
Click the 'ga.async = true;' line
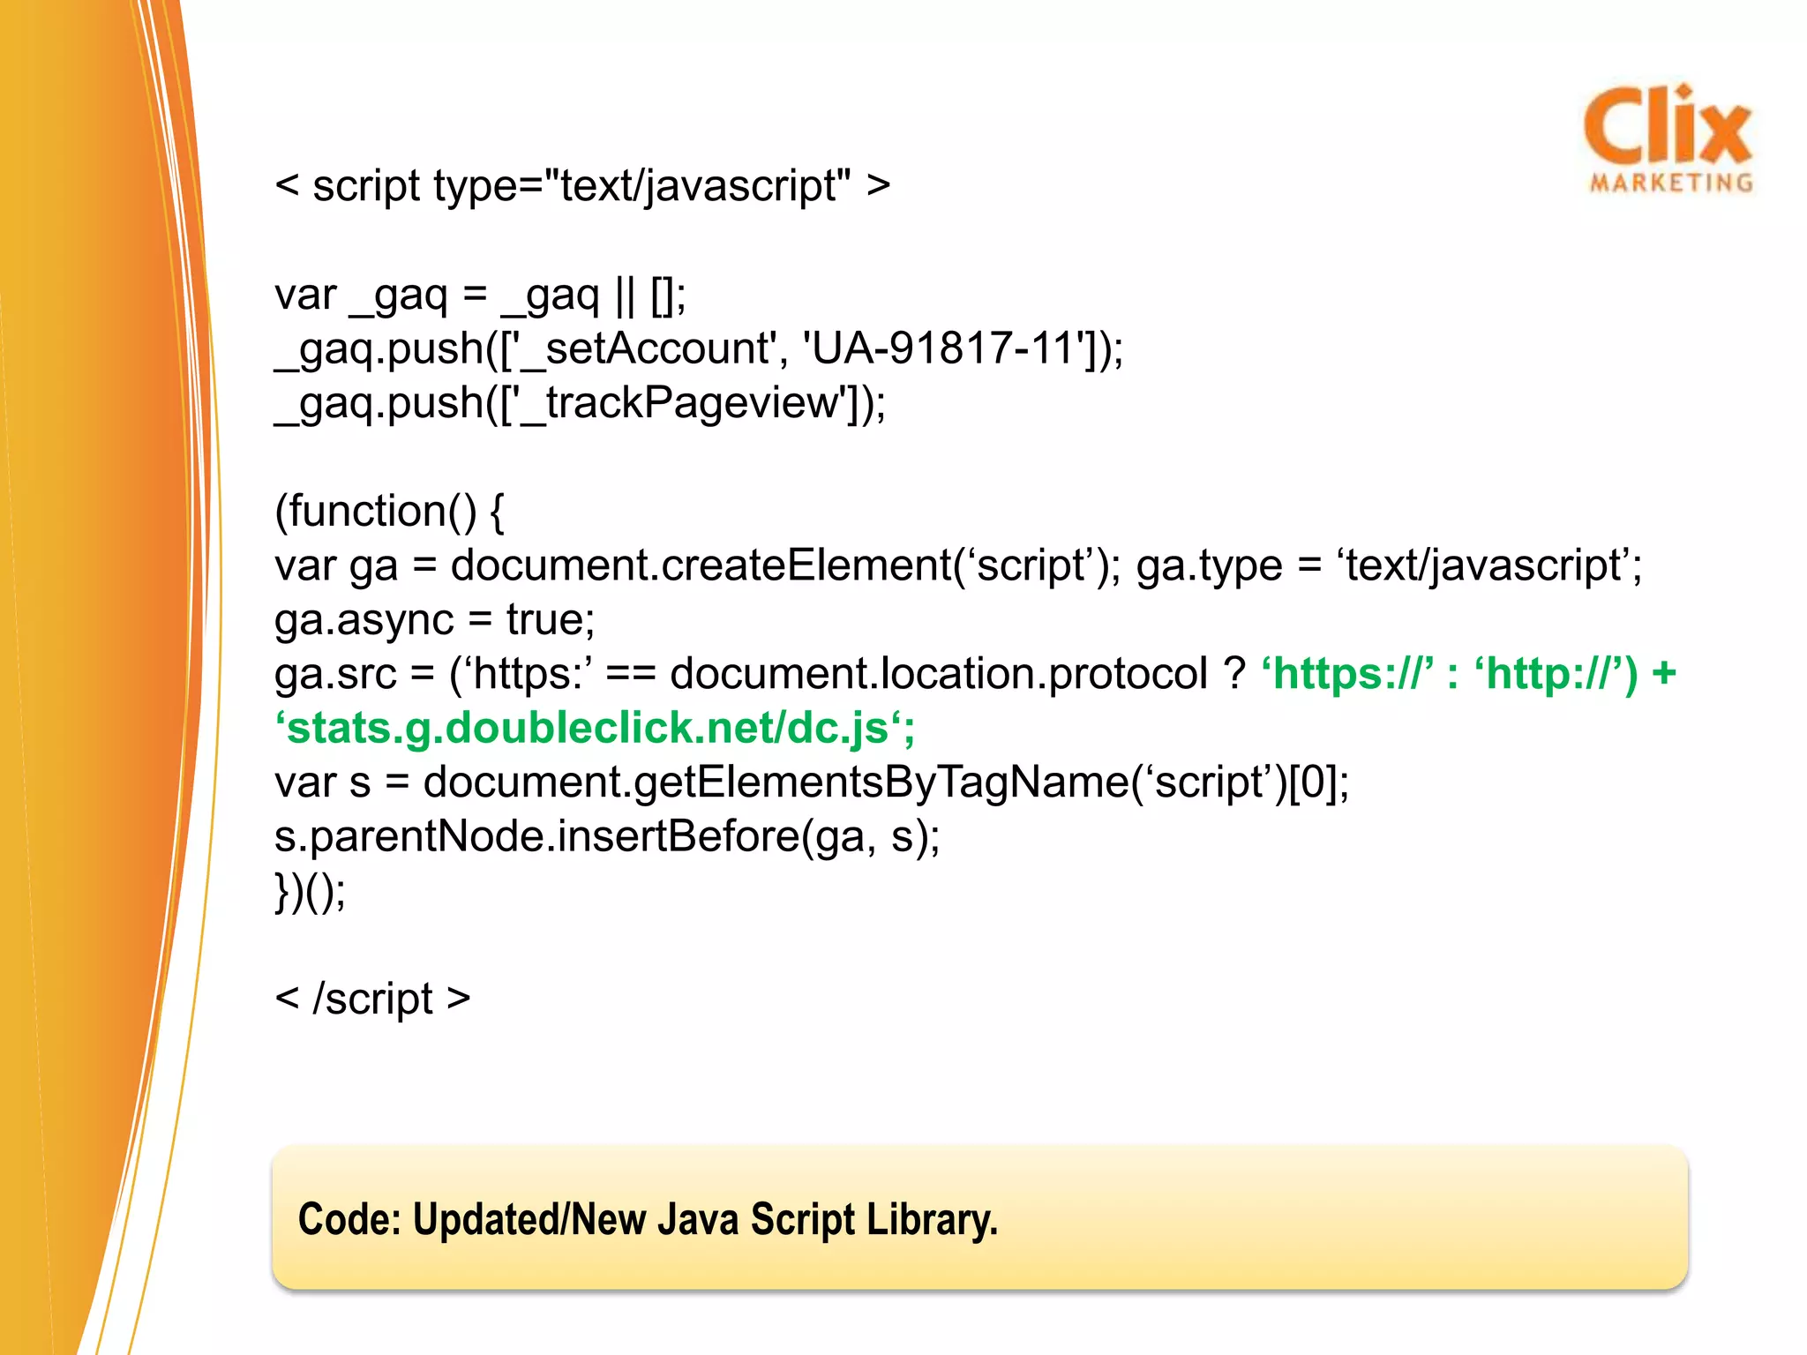coord(435,620)
